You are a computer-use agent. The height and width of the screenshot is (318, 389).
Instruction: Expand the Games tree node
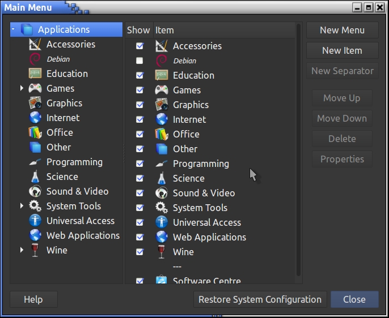click(22, 88)
